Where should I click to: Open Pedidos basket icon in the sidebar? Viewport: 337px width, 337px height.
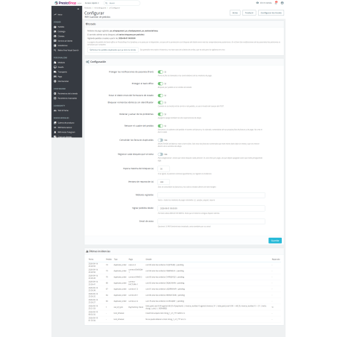point(55,27)
